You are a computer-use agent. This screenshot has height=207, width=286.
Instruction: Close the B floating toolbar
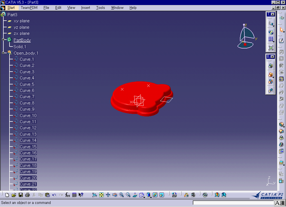point(272,57)
